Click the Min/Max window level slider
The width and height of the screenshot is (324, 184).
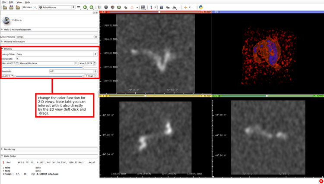pos(43,68)
